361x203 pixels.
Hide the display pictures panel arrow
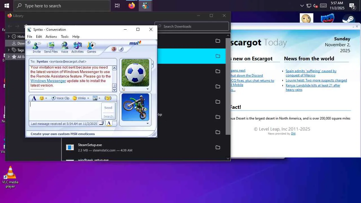pyautogui.click(x=153, y=64)
